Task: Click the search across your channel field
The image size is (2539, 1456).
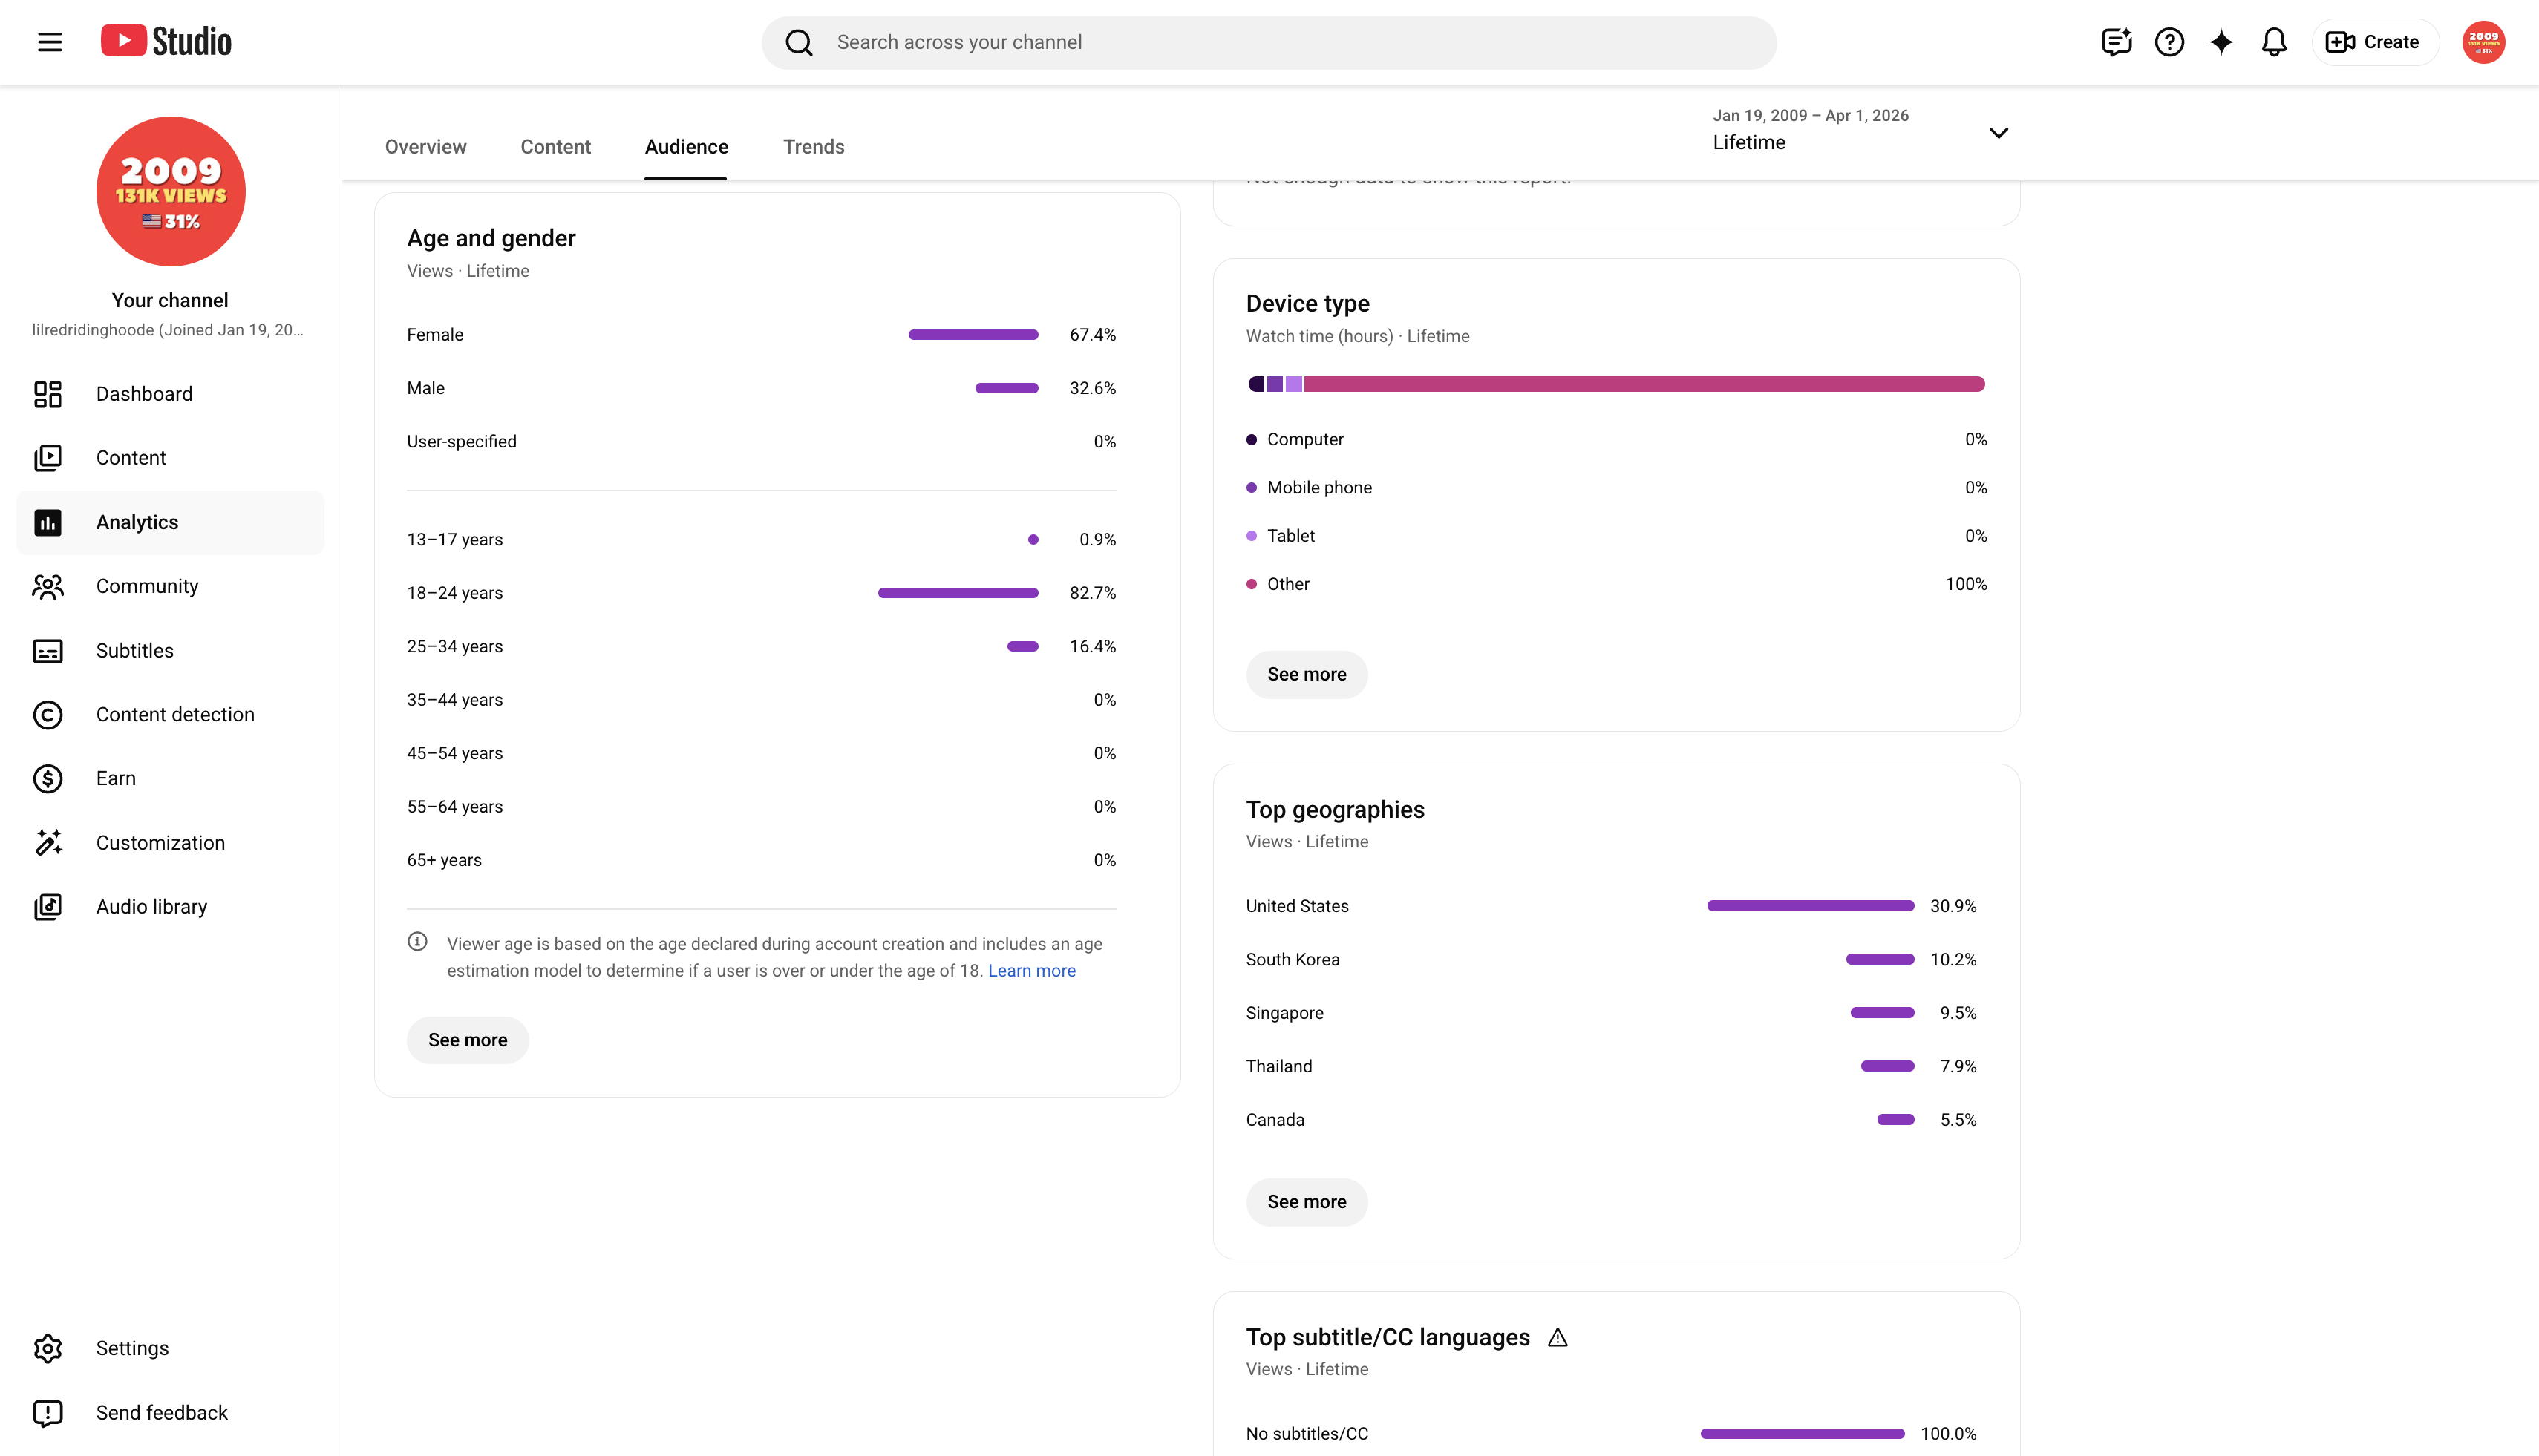Action: click(1269, 42)
